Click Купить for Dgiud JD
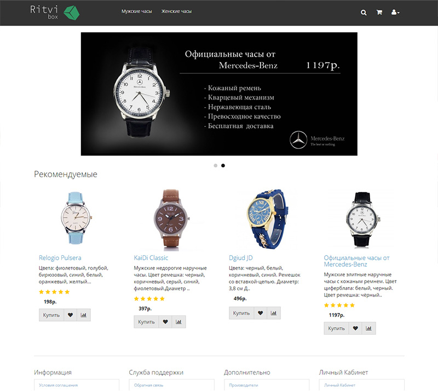 (241, 313)
